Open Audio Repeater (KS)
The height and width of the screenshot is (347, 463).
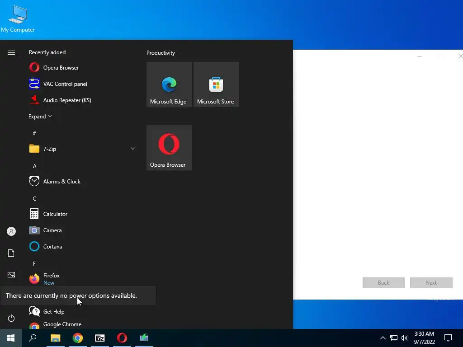[83, 100]
